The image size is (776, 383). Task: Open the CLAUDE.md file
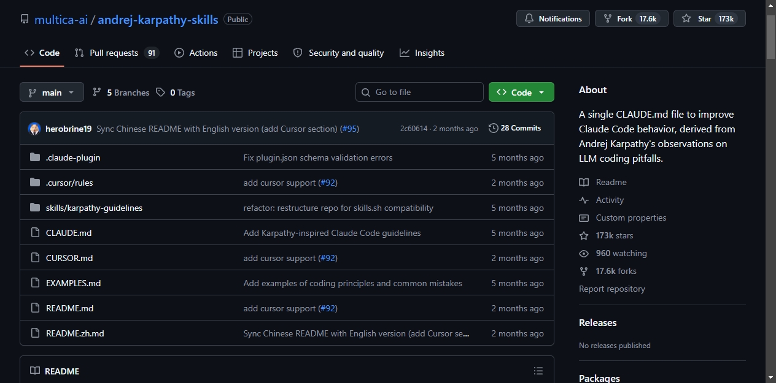pyautogui.click(x=69, y=233)
